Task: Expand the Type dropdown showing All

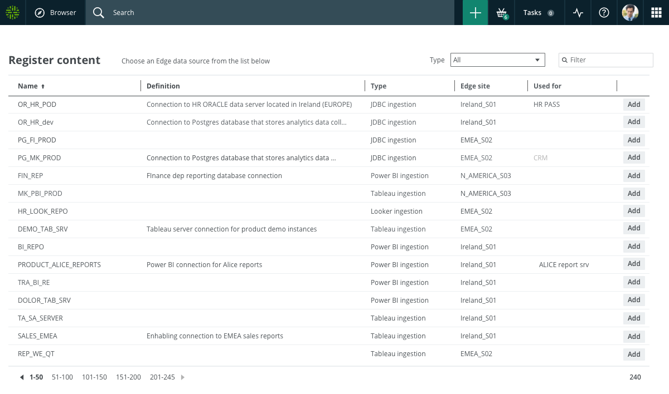Action: 497,60
